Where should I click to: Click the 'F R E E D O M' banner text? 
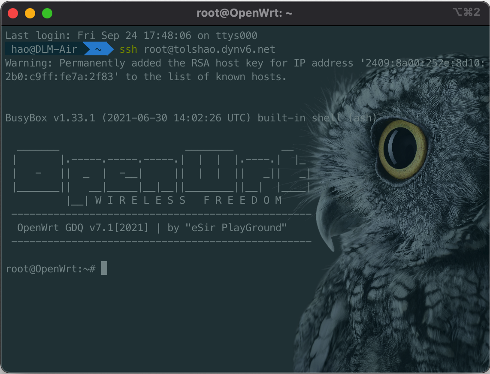tap(243, 200)
